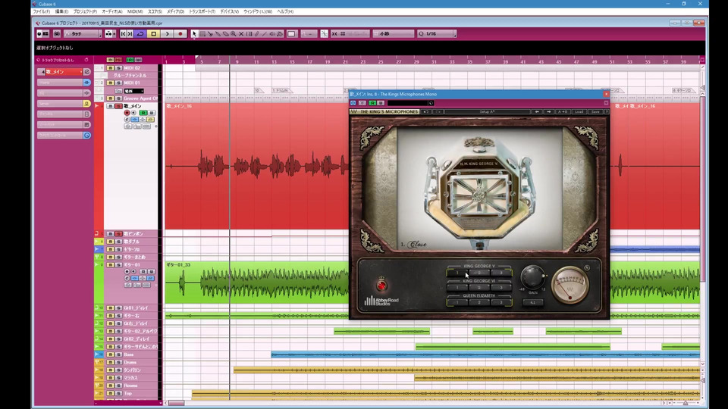Open the snap grid type dropdown
728x409 pixels.
tap(394, 34)
